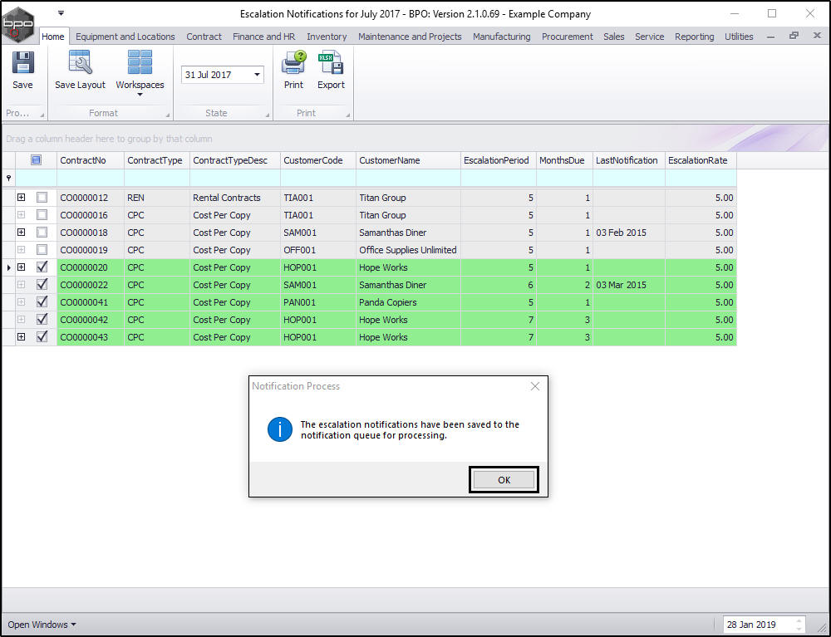
Task: Click the Save Layout icon
Action: coord(81,62)
